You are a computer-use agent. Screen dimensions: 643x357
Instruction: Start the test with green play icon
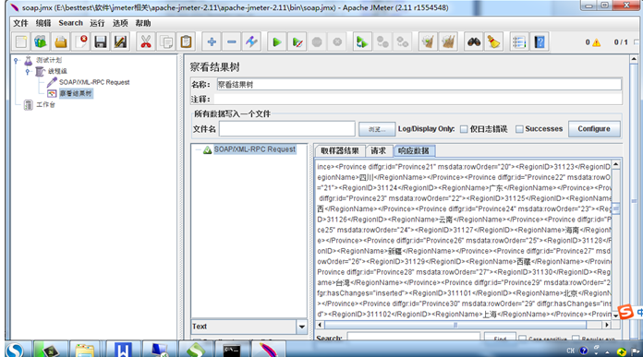[277, 42]
